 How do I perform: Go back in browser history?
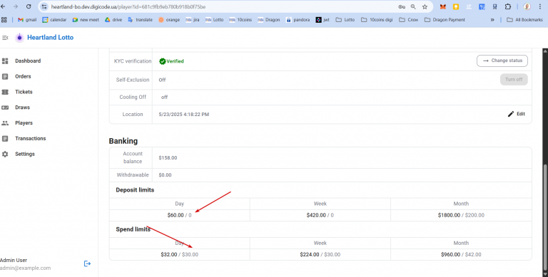click(3, 6)
